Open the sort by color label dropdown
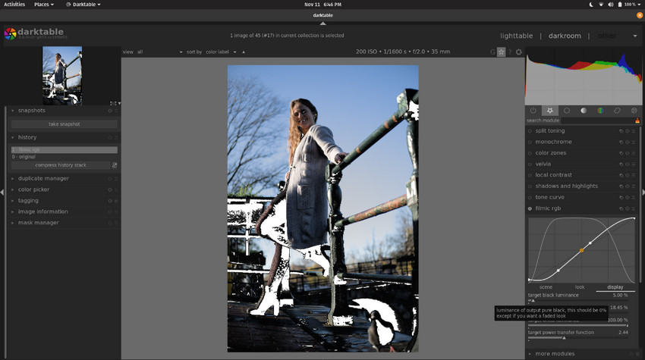 tap(222, 52)
